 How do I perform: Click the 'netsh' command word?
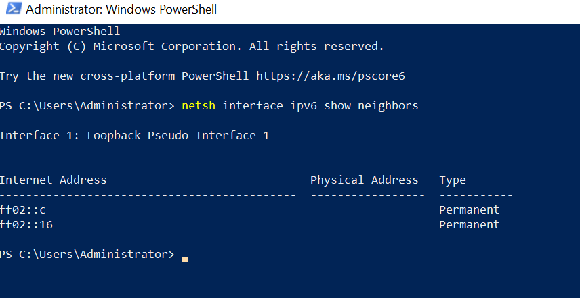pos(199,106)
